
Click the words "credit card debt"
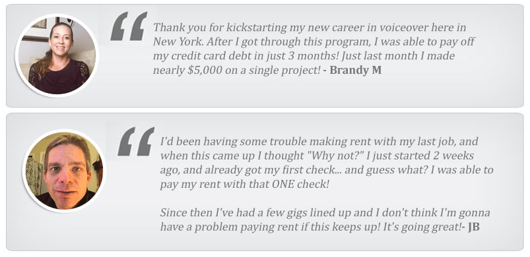point(206,56)
